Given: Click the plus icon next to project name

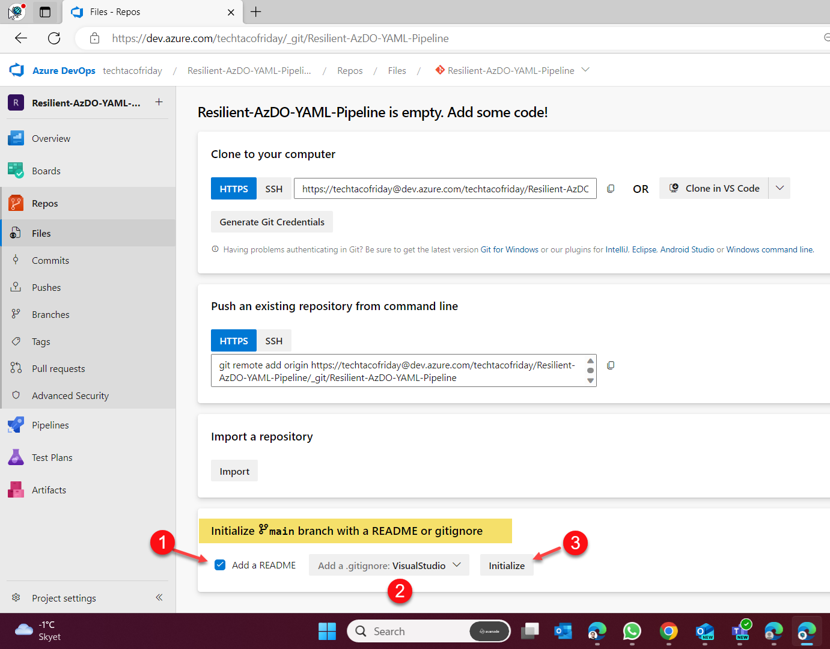Looking at the screenshot, I should (x=159, y=102).
